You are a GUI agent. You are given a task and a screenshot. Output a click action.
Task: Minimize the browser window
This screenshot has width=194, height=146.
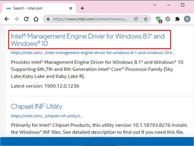pos(168,5)
